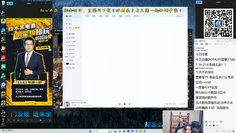Screen dimensions: 236x133
Task: Open the Logitech G HUB desktop icon
Action: [3, 13]
